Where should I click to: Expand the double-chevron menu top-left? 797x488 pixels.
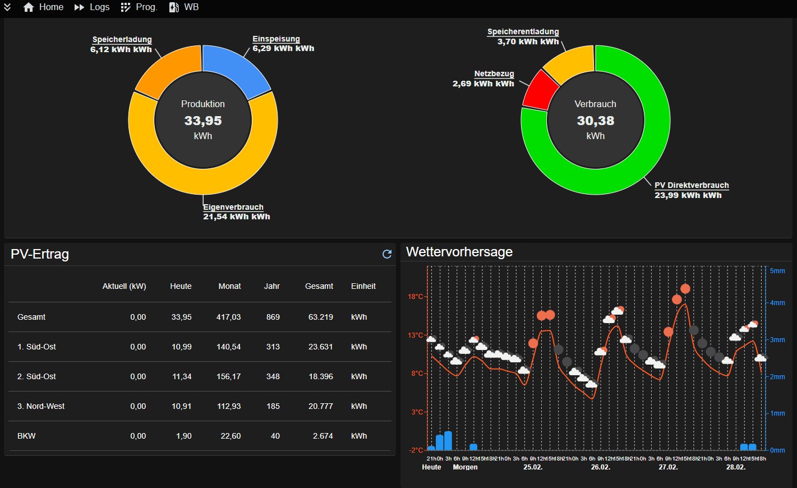click(x=7, y=7)
